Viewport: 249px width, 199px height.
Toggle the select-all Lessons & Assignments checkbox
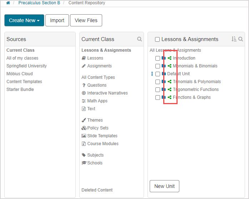coord(157,40)
